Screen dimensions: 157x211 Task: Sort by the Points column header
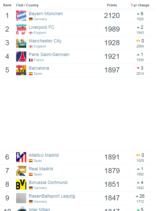[x=112, y=5]
